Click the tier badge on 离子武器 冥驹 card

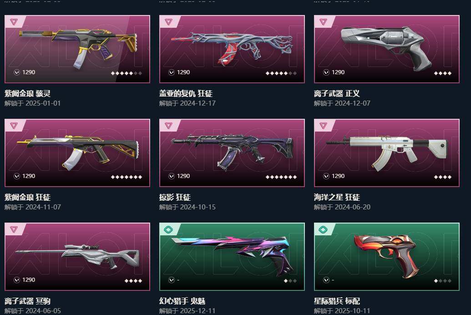click(14, 229)
